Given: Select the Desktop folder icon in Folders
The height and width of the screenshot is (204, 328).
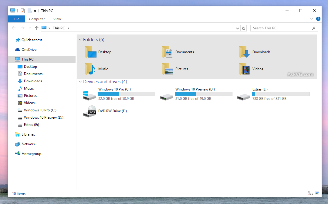Looking at the screenshot, I should pyautogui.click(x=90, y=52).
